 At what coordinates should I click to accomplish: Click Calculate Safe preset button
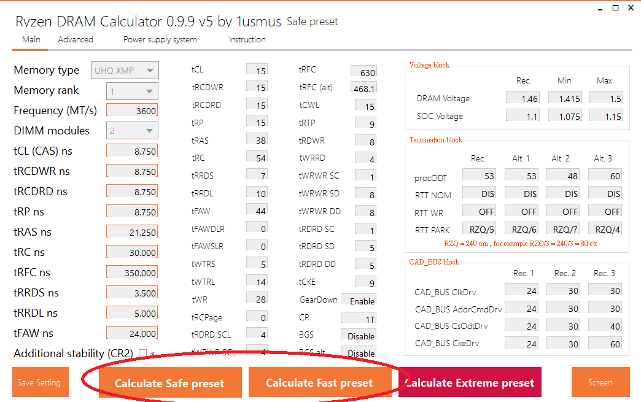point(170,383)
